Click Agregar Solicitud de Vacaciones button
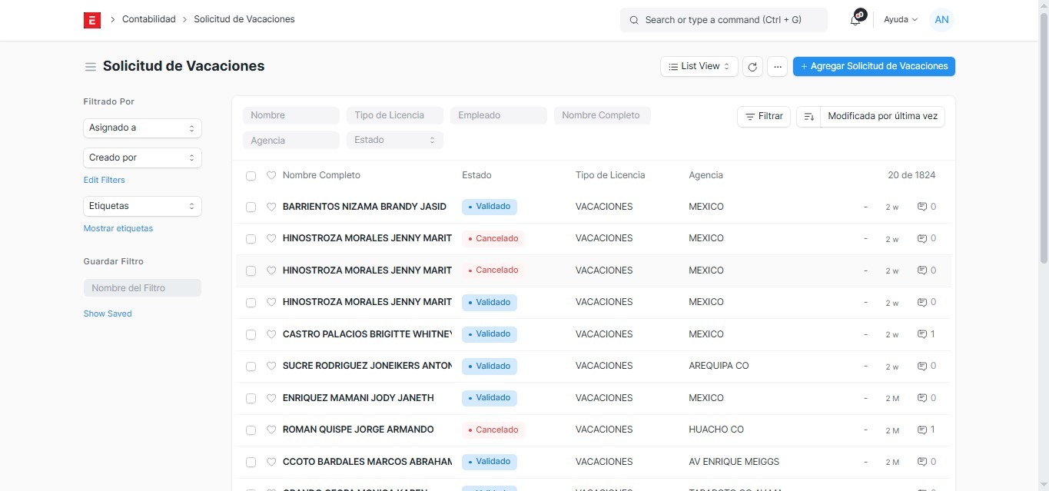The image size is (1049, 491). (874, 67)
